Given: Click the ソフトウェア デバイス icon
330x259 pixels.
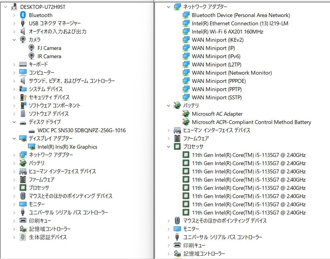Looking at the screenshot, I should (23, 114).
